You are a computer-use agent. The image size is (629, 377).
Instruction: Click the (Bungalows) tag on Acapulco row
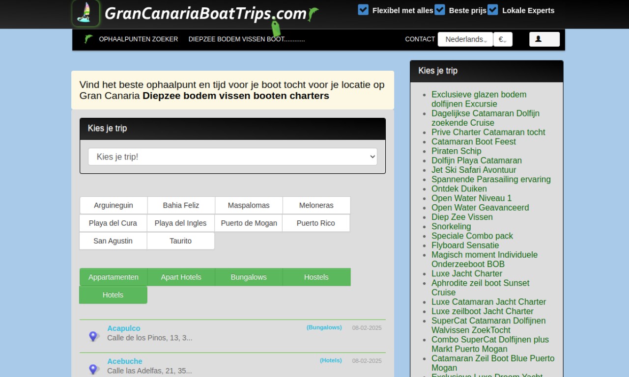(324, 327)
